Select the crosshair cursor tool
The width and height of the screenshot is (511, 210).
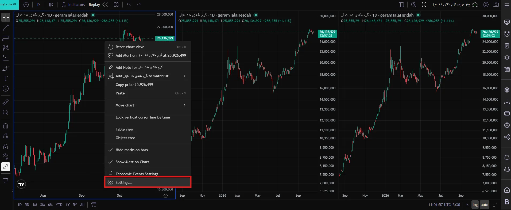coord(6,18)
